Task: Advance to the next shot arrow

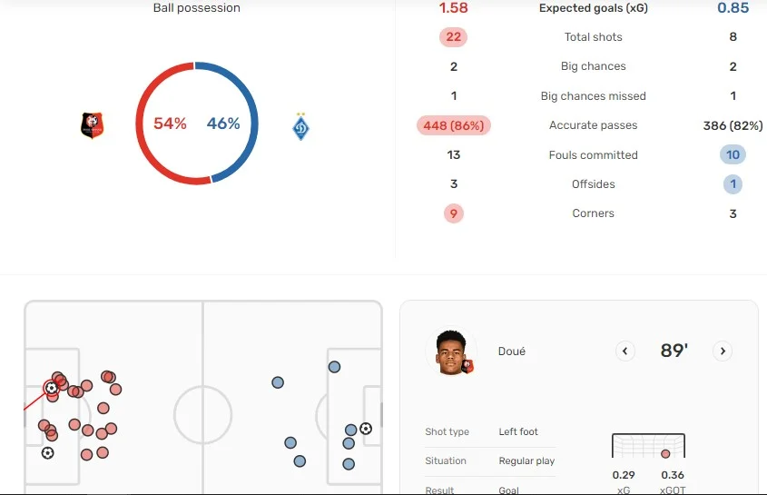Action: pyautogui.click(x=723, y=351)
